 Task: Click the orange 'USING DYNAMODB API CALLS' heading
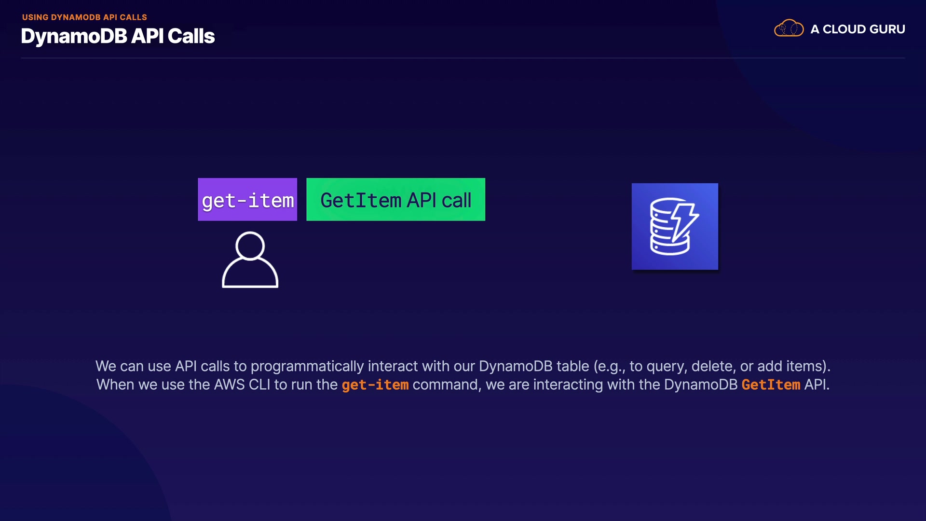pos(84,17)
